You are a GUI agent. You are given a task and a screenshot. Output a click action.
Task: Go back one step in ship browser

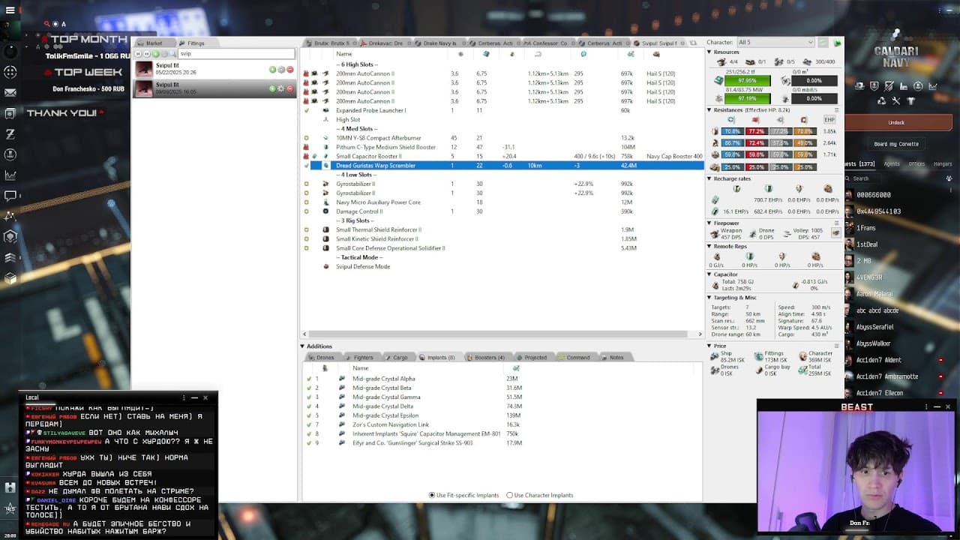click(148, 54)
